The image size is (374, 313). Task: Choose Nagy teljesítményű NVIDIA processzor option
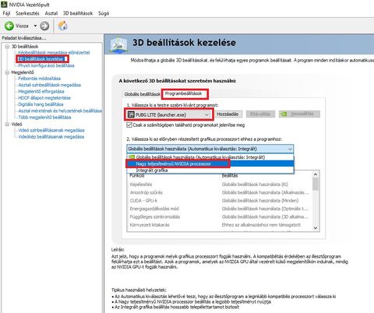click(210, 164)
